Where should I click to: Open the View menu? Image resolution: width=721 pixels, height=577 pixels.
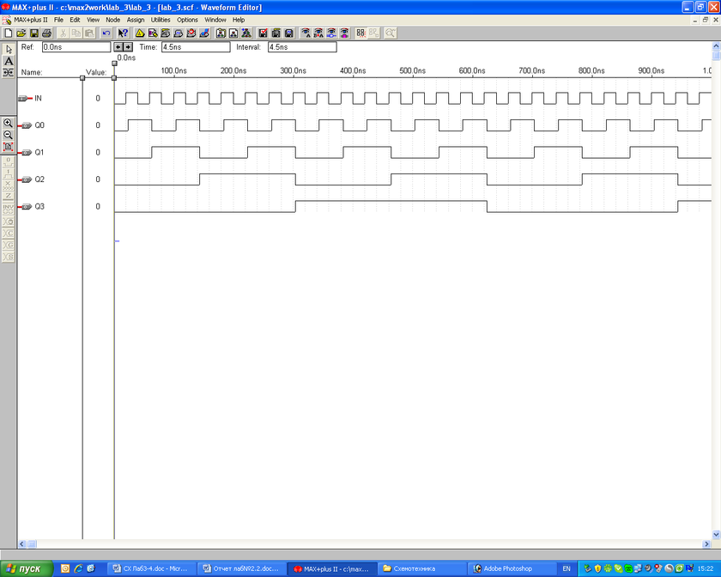click(x=93, y=20)
